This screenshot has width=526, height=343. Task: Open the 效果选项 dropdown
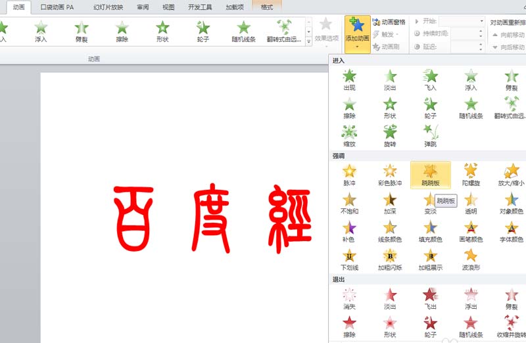click(x=326, y=33)
